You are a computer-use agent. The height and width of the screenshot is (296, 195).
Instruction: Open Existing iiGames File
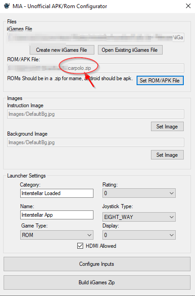(130, 50)
